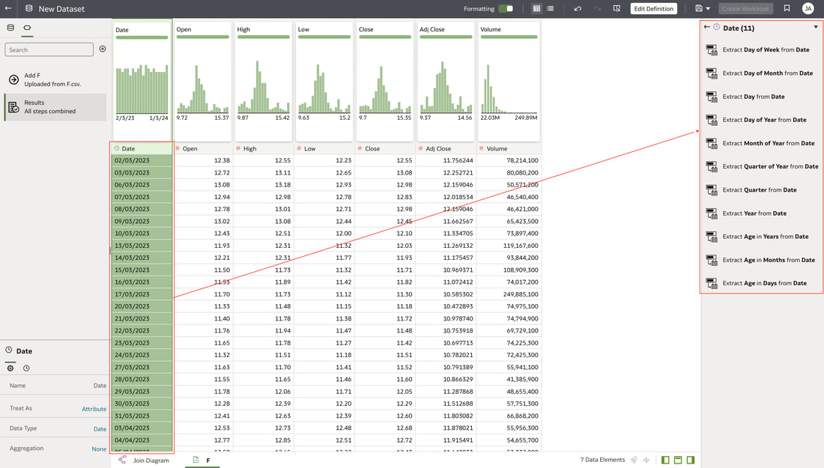Switch to list view layout
Image resolution: width=824 pixels, height=468 pixels.
[551, 8]
